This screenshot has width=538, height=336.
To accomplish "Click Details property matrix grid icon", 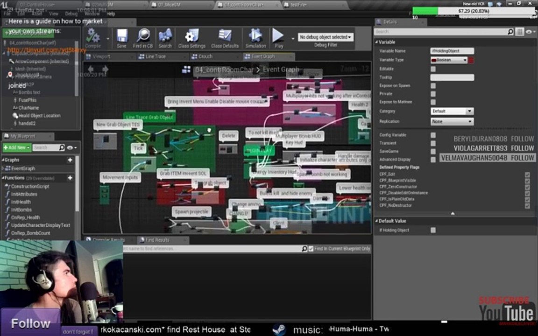I will click(520, 32).
